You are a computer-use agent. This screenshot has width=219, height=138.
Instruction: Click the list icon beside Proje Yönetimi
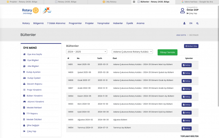tap(24, 90)
